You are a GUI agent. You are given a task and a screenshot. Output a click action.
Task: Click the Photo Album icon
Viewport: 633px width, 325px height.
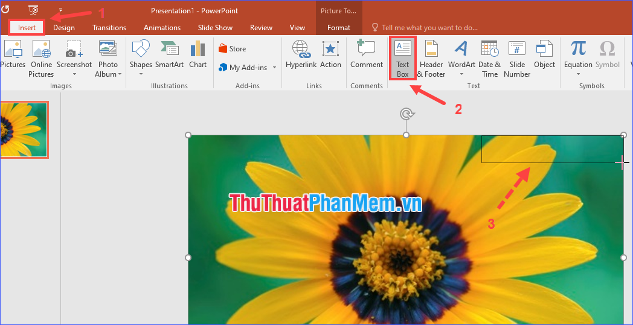[x=108, y=49]
